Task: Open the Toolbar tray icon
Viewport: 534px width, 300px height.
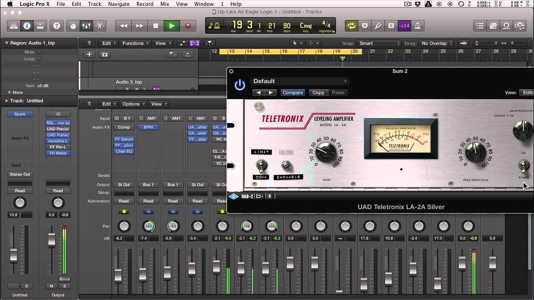Action: [x=40, y=26]
